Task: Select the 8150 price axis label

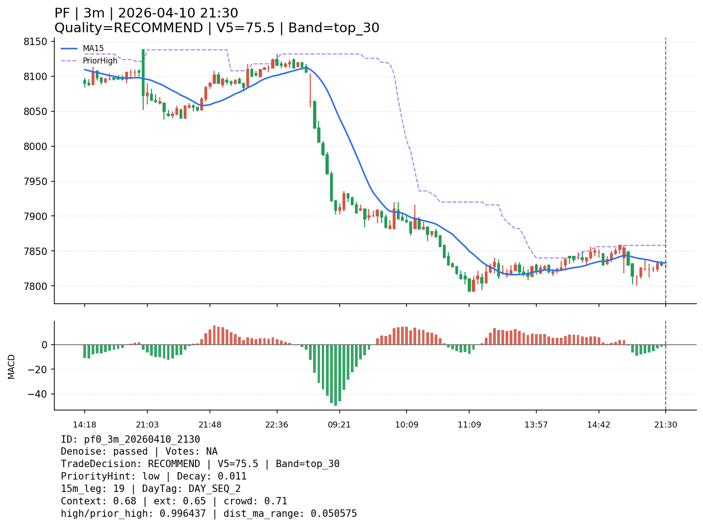Action: coord(35,42)
